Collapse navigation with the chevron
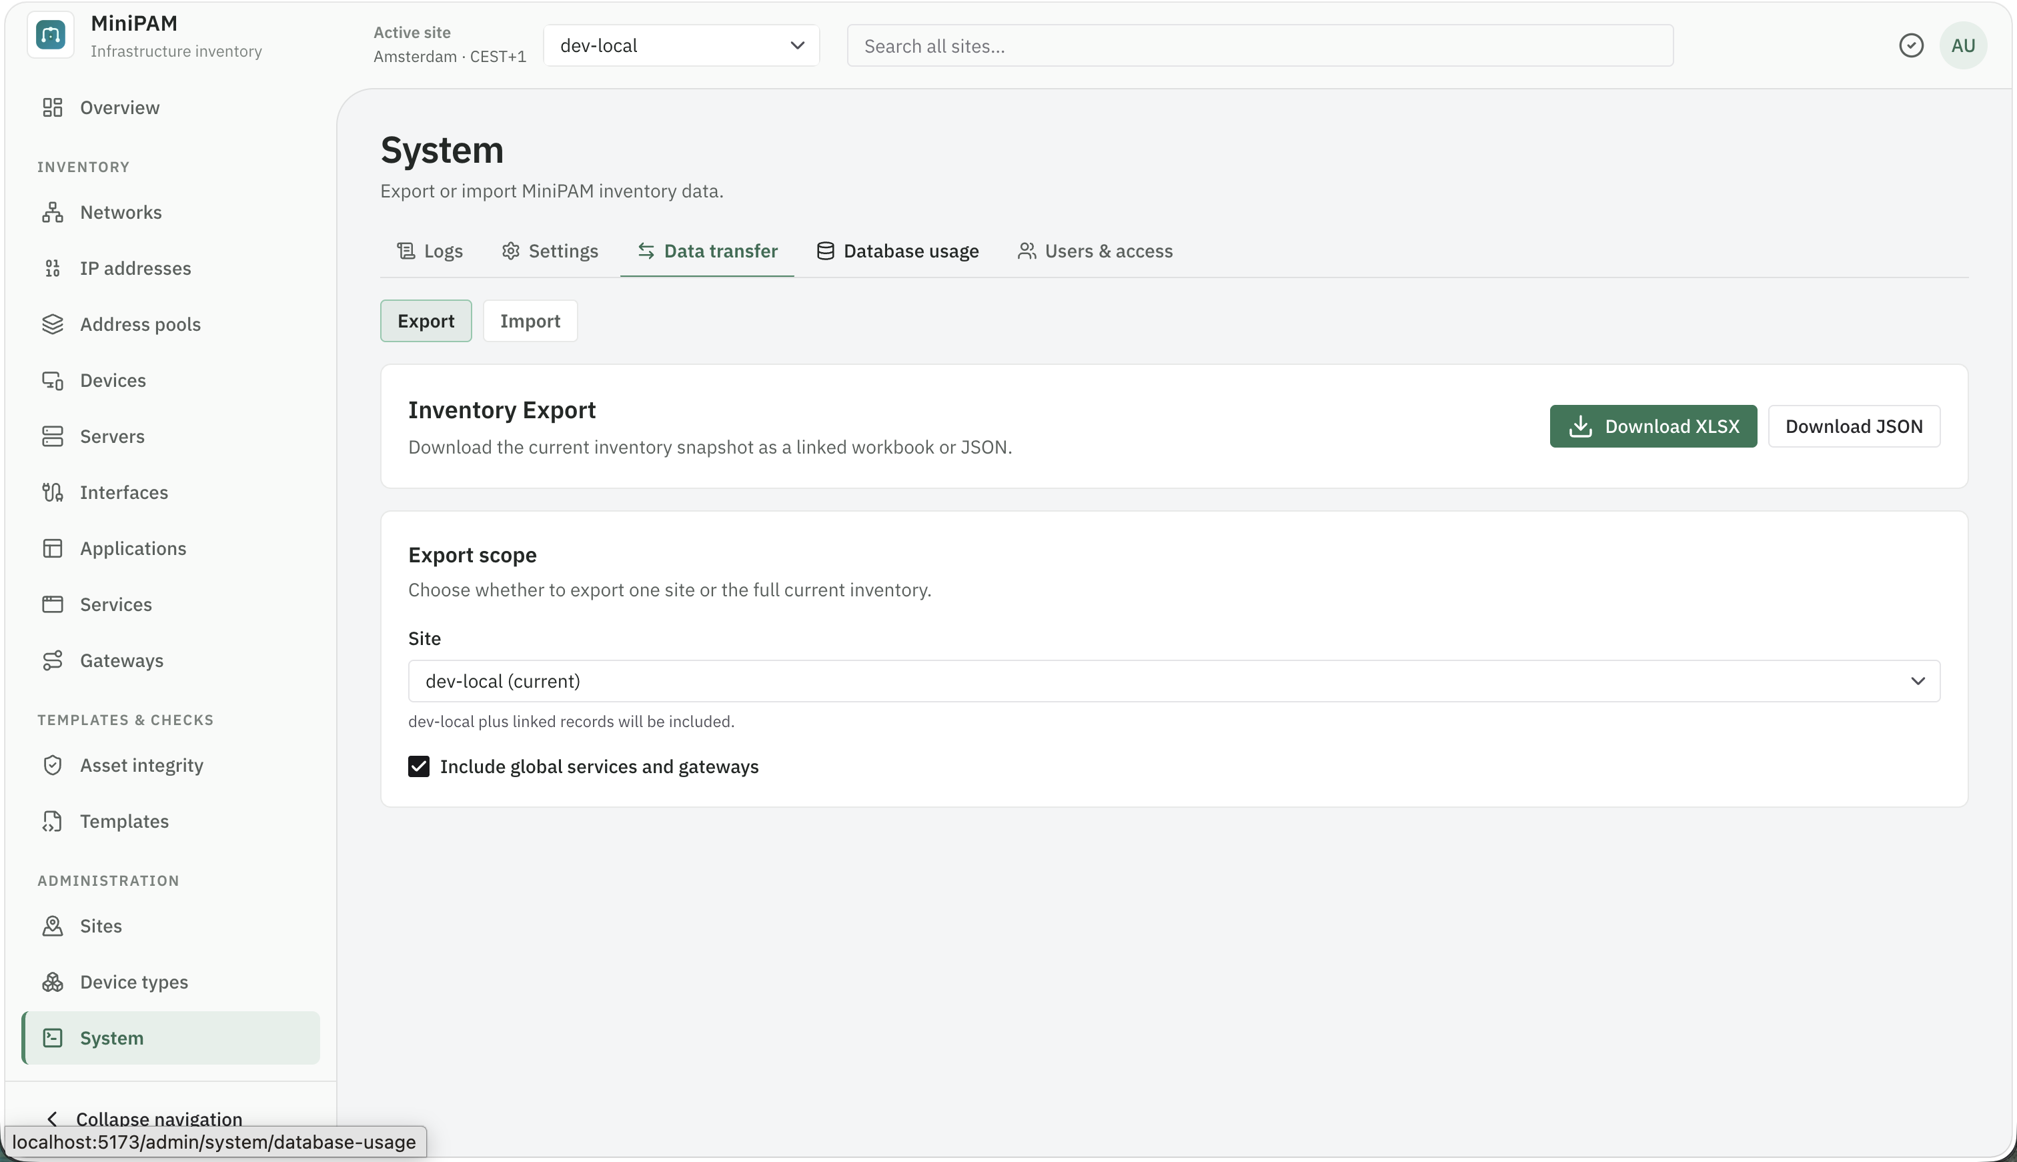The height and width of the screenshot is (1162, 2017). pos(53,1119)
